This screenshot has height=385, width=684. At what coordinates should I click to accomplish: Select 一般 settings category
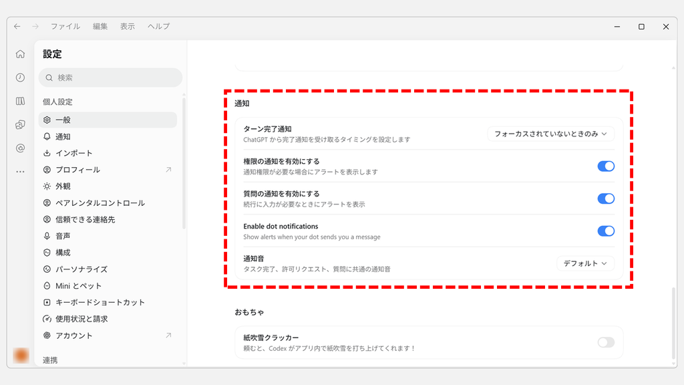[108, 120]
